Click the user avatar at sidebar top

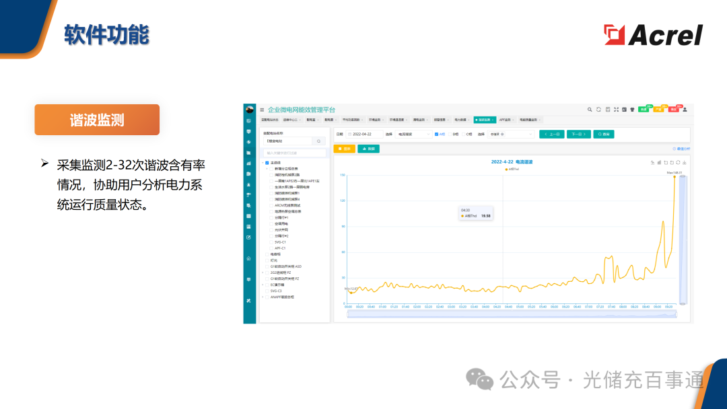tap(250, 110)
